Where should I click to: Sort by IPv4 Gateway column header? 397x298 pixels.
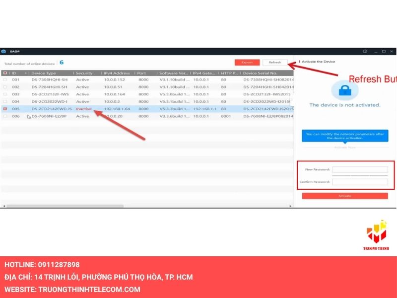(x=204, y=73)
